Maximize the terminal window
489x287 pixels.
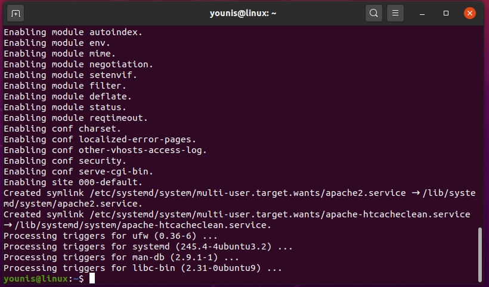(x=446, y=13)
